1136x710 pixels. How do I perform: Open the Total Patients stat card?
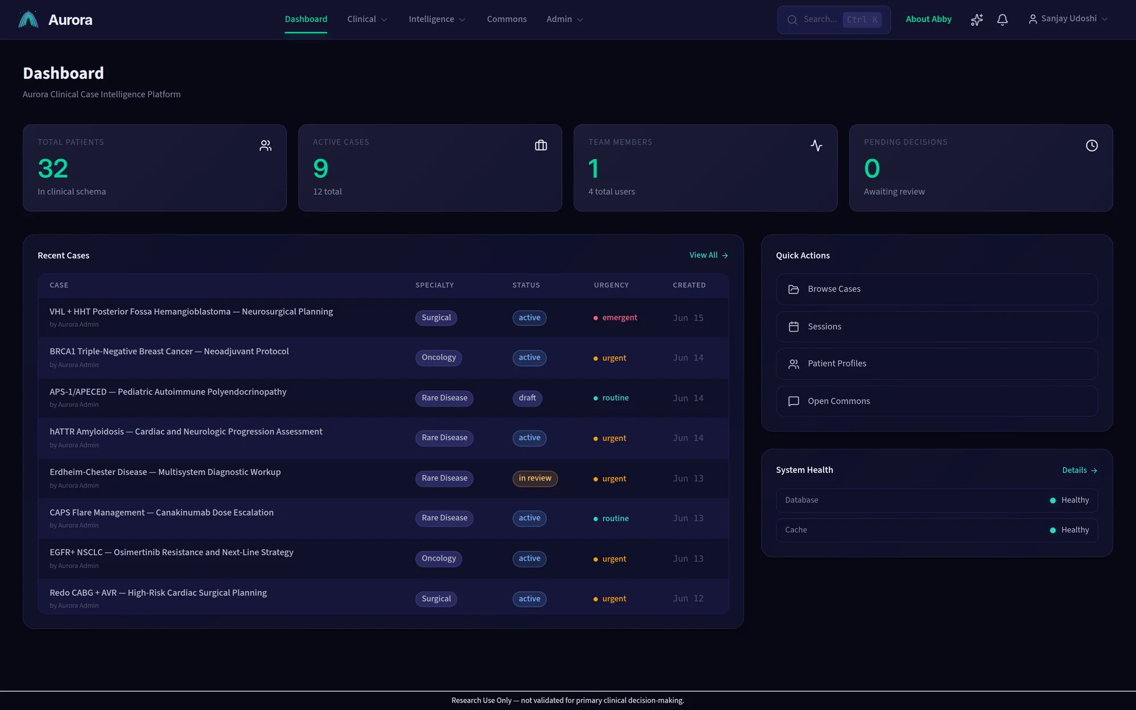click(x=154, y=168)
